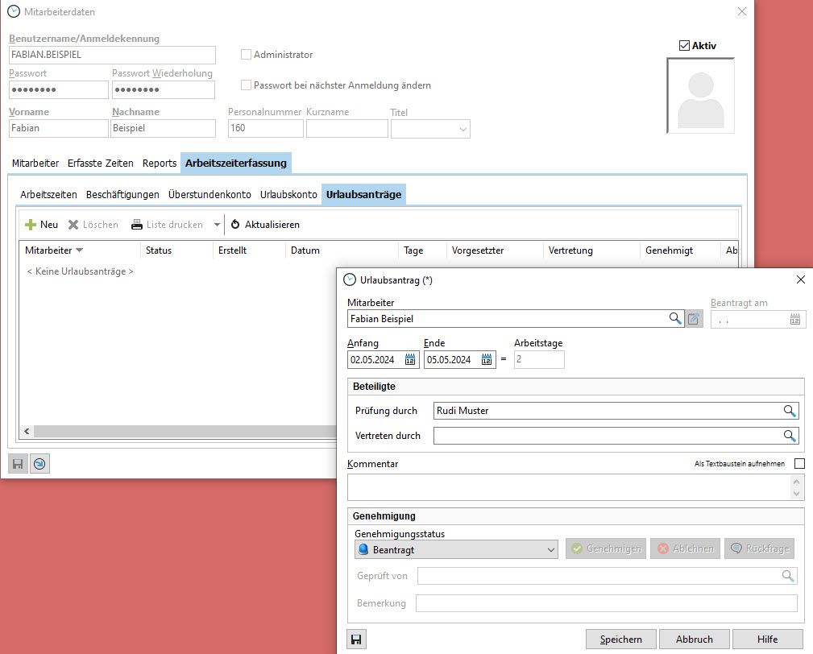Viewport: 813px width, 654px height.
Task: Tick the Als Textbaustein aufnehmen checkbox
Action: pos(799,463)
